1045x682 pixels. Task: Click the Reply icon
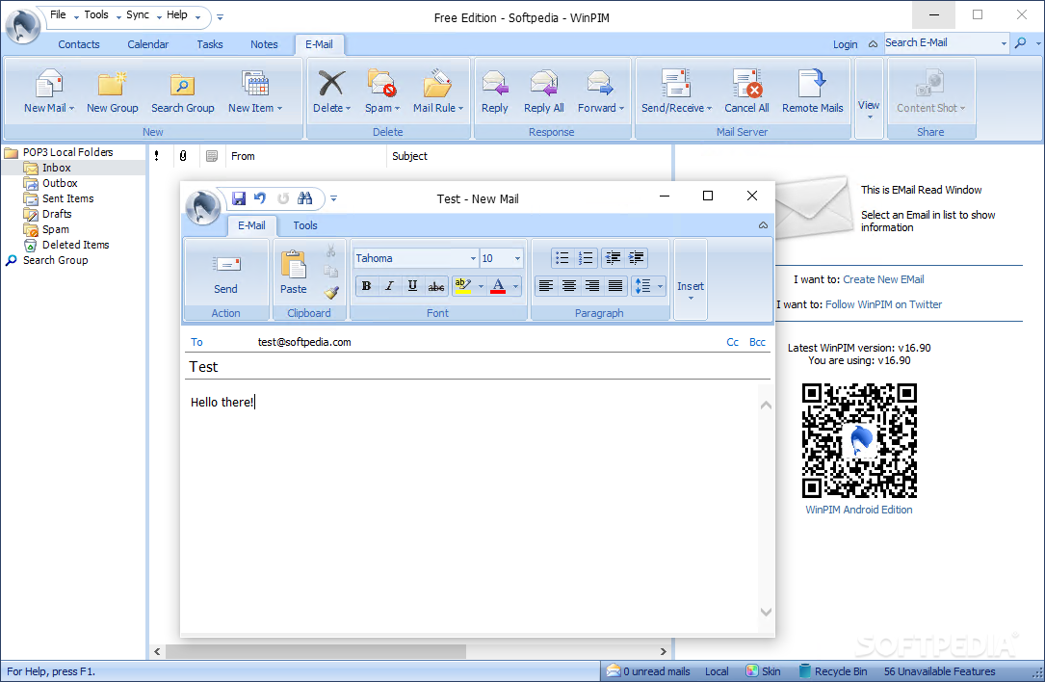click(494, 84)
